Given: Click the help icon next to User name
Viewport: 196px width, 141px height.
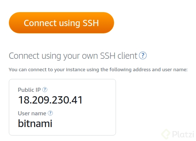Looking at the screenshot, I should [x=50, y=113].
